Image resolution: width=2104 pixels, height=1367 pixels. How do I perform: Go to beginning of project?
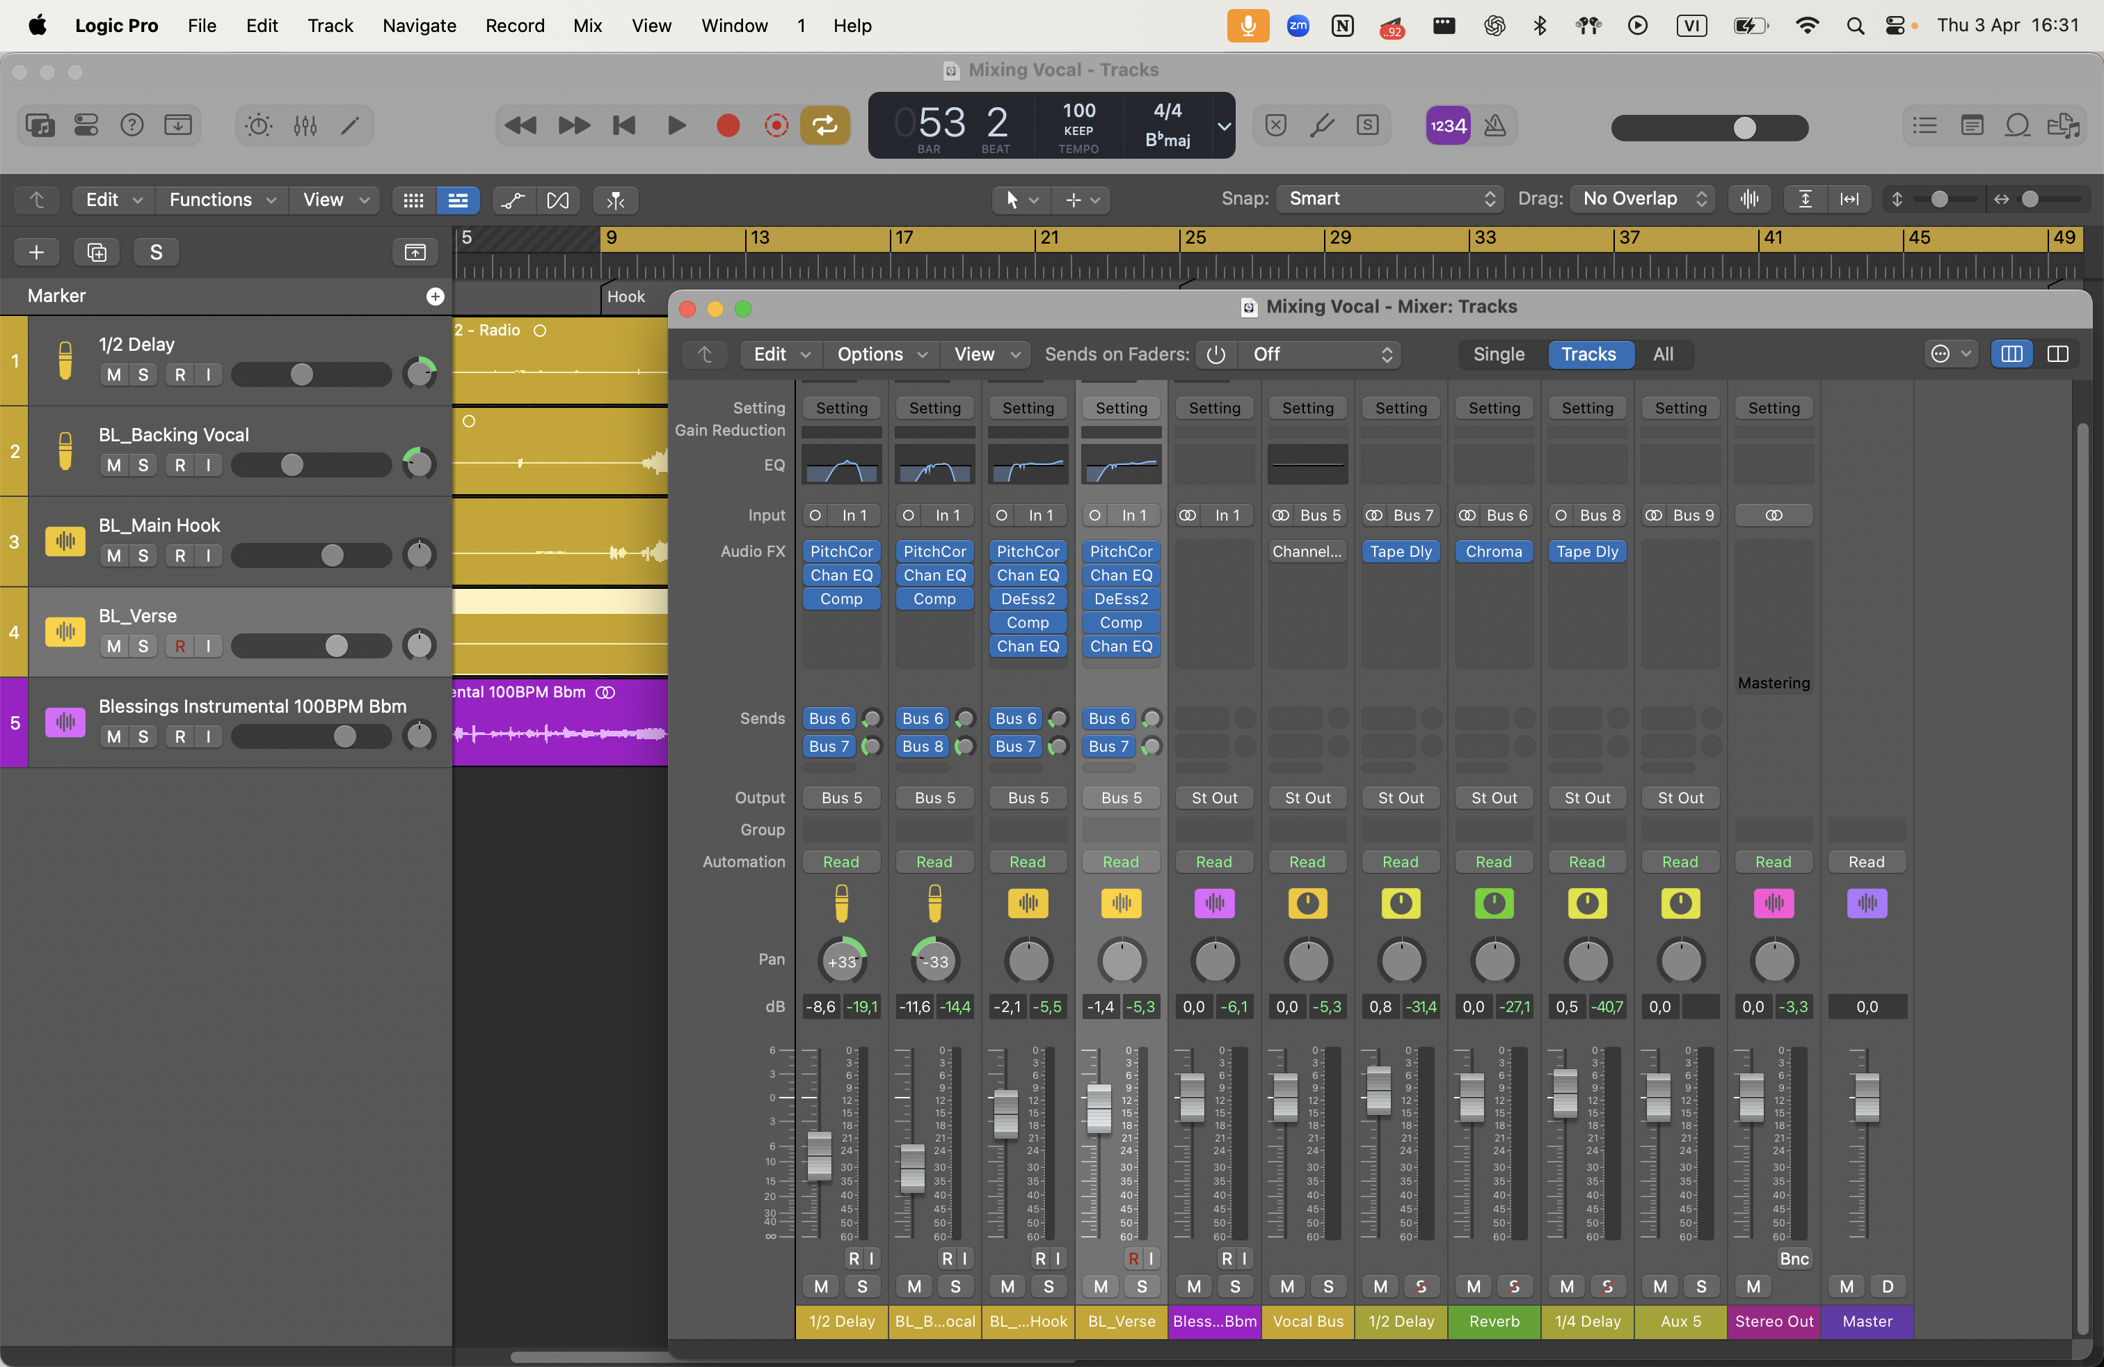pos(624,125)
